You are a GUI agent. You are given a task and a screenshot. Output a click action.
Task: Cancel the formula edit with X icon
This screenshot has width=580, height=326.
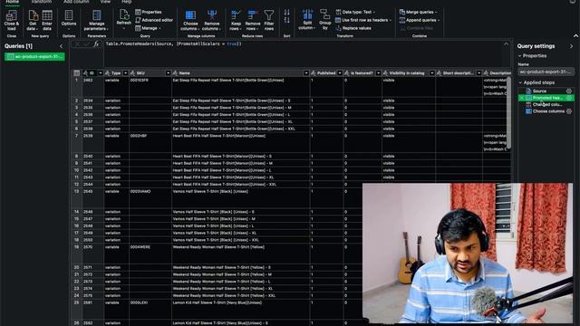[x=77, y=44]
